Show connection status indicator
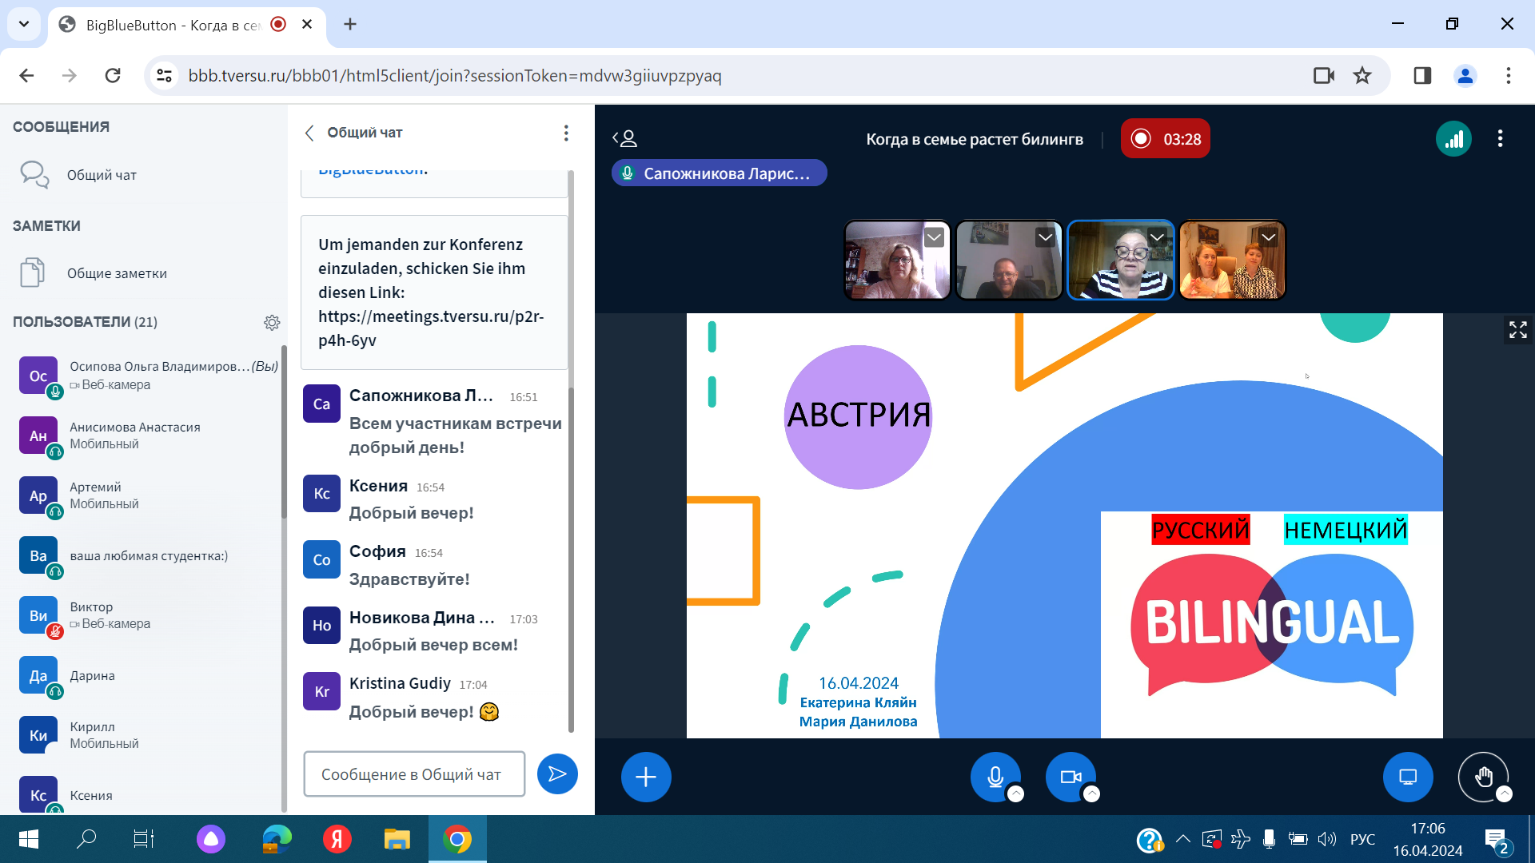1535x863 pixels. (1453, 139)
